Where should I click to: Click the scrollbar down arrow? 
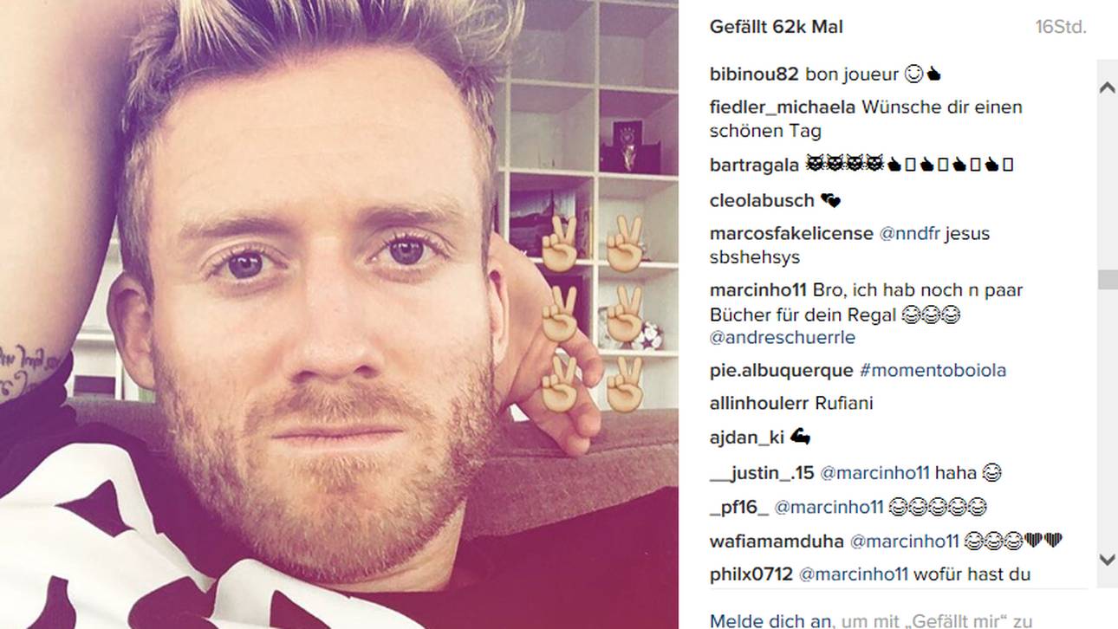click(x=1107, y=560)
